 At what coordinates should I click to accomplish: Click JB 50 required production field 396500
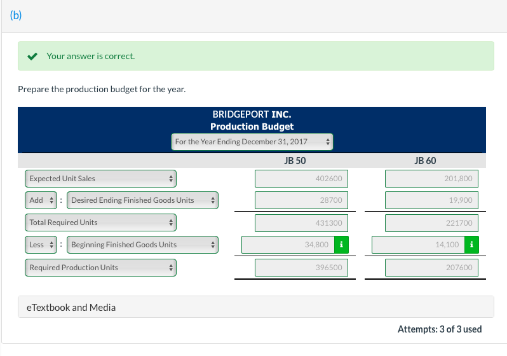pos(301,268)
